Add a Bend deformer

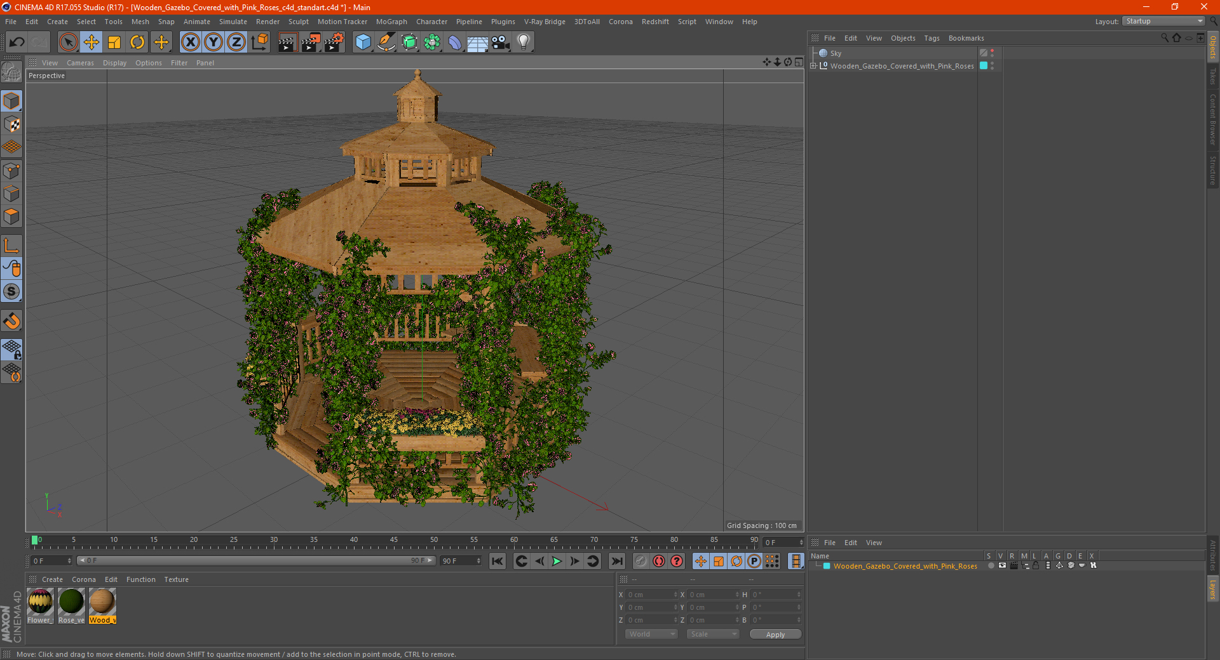455,43
